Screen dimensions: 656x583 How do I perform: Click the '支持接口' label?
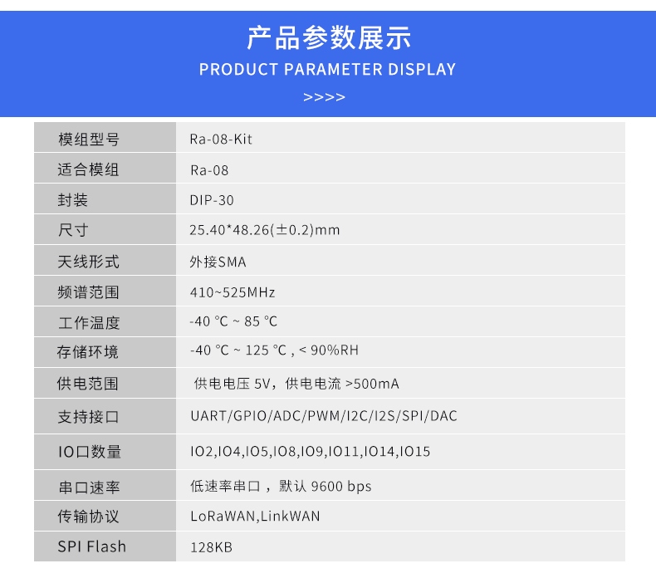pos(88,417)
